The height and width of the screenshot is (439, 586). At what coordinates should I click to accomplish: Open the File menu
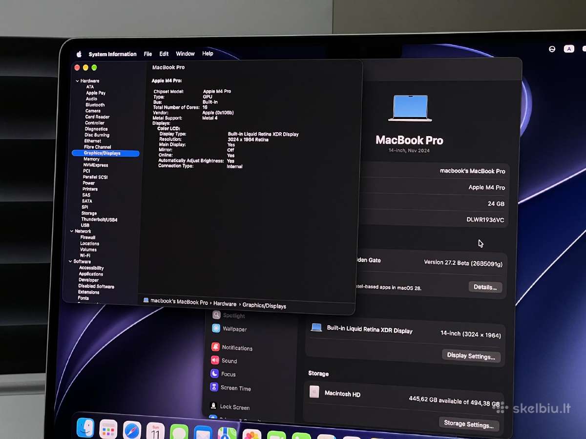[148, 54]
